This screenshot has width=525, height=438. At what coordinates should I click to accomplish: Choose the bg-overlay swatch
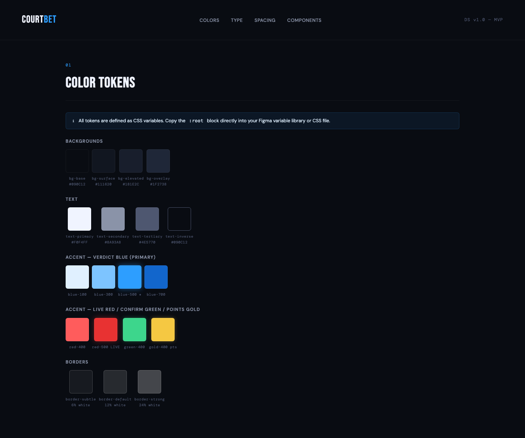158,161
